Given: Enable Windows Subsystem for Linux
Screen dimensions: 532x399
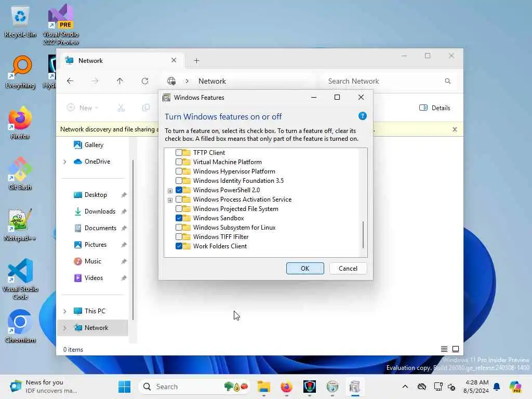Looking at the screenshot, I should (179, 228).
